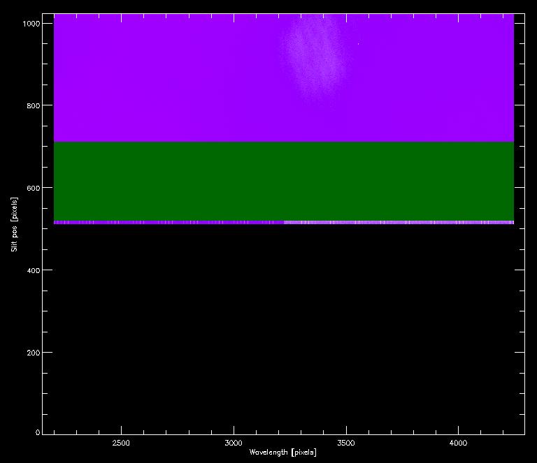Click the green band in the plot
Image resolution: width=537 pixels, height=463 pixels.
[x=284, y=182]
